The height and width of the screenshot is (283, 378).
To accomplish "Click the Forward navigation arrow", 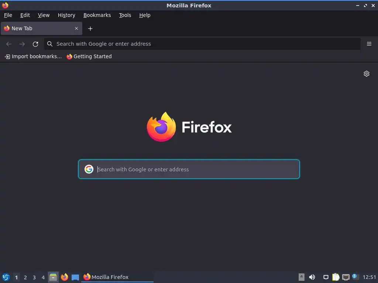I will coord(22,44).
